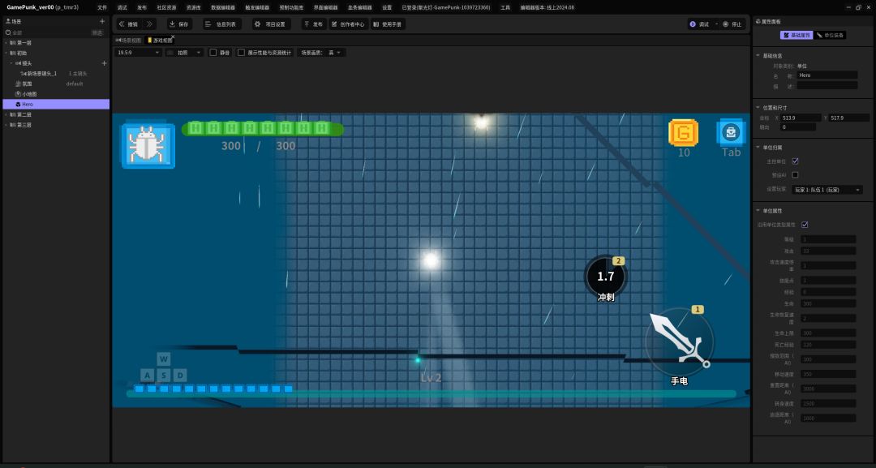Close the 游戏视图 tab with the X
The image size is (876, 468).
[x=173, y=36]
